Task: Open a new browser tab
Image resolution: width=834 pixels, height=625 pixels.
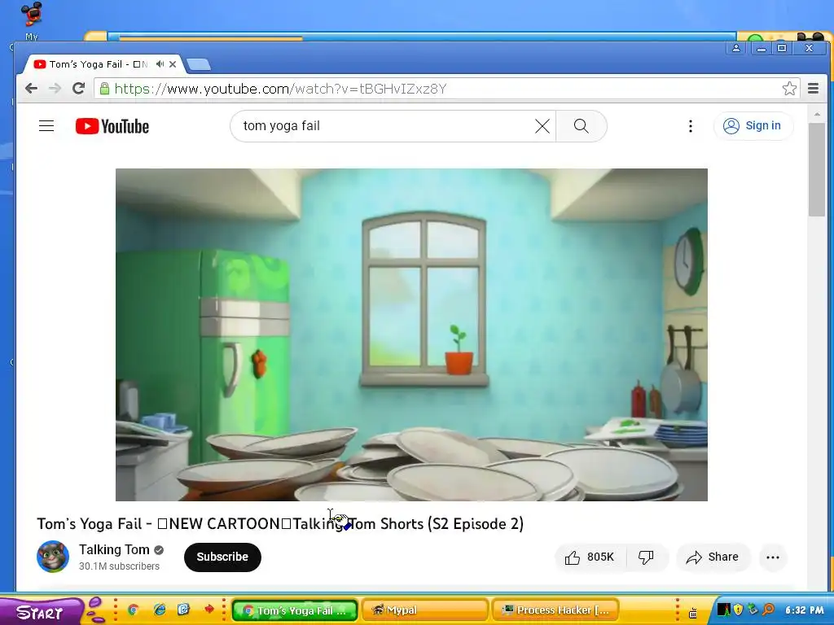Action: (x=199, y=64)
